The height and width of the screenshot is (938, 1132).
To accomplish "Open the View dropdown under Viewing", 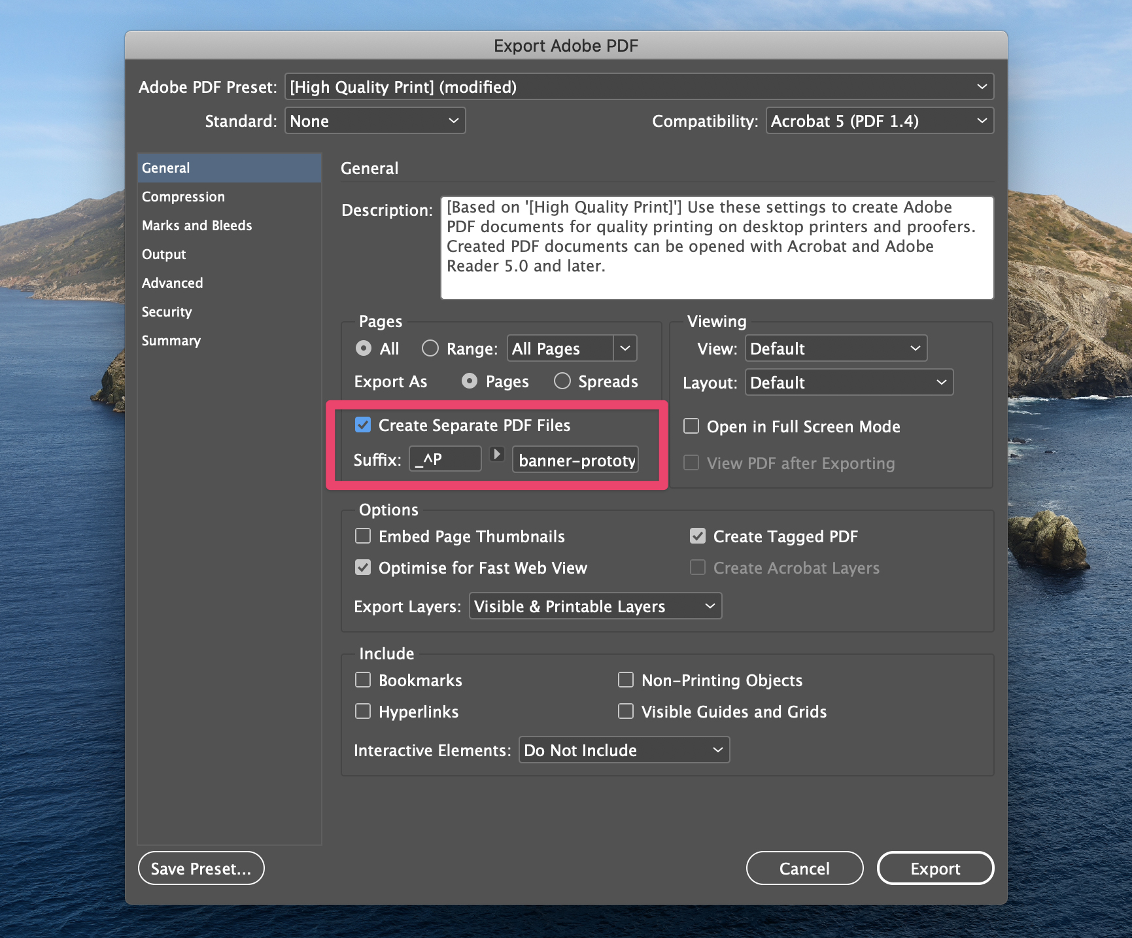I will (836, 348).
